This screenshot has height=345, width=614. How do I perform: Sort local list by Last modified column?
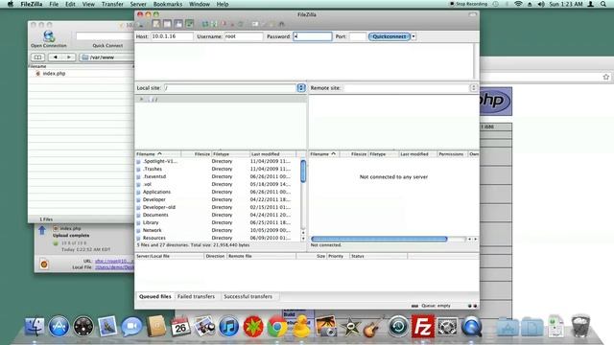click(x=272, y=154)
